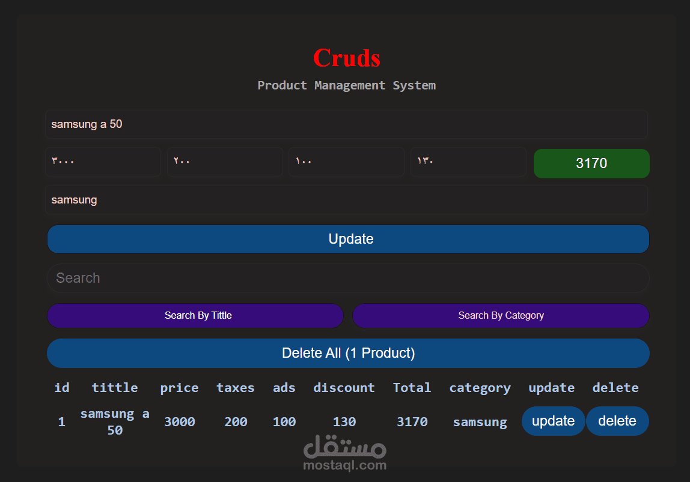Click table cell 'samsung a 50'
This screenshot has width=690, height=482.
(x=115, y=422)
